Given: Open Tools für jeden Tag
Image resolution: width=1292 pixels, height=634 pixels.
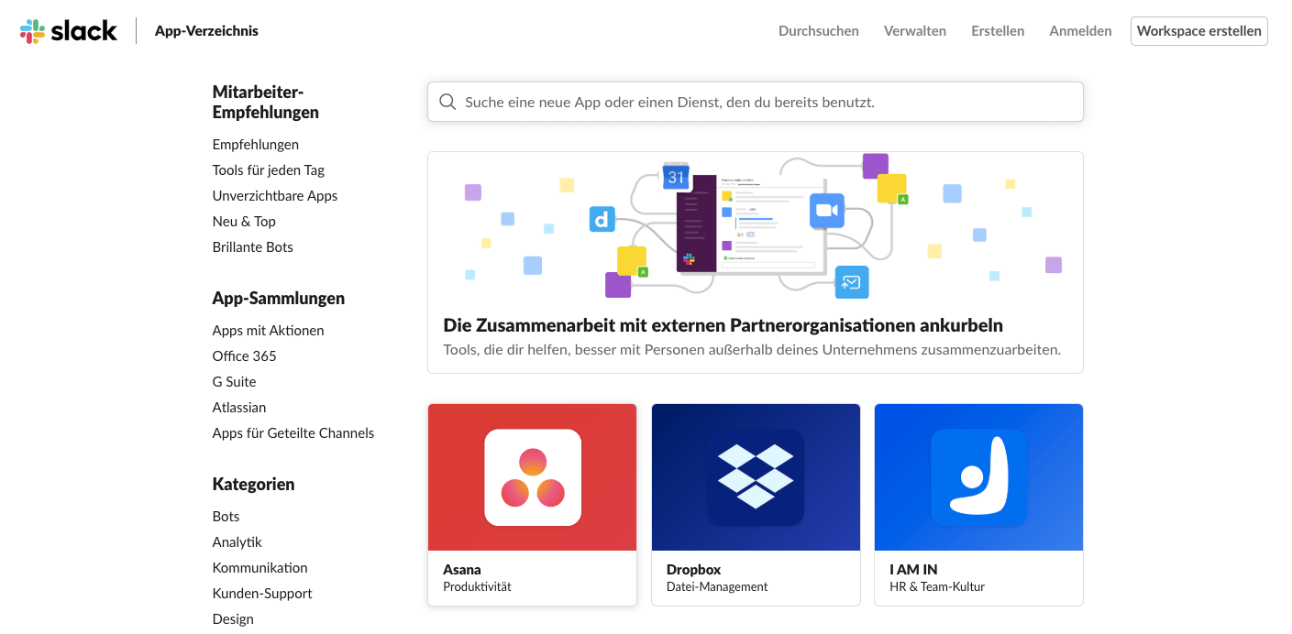Looking at the screenshot, I should click(x=269, y=169).
